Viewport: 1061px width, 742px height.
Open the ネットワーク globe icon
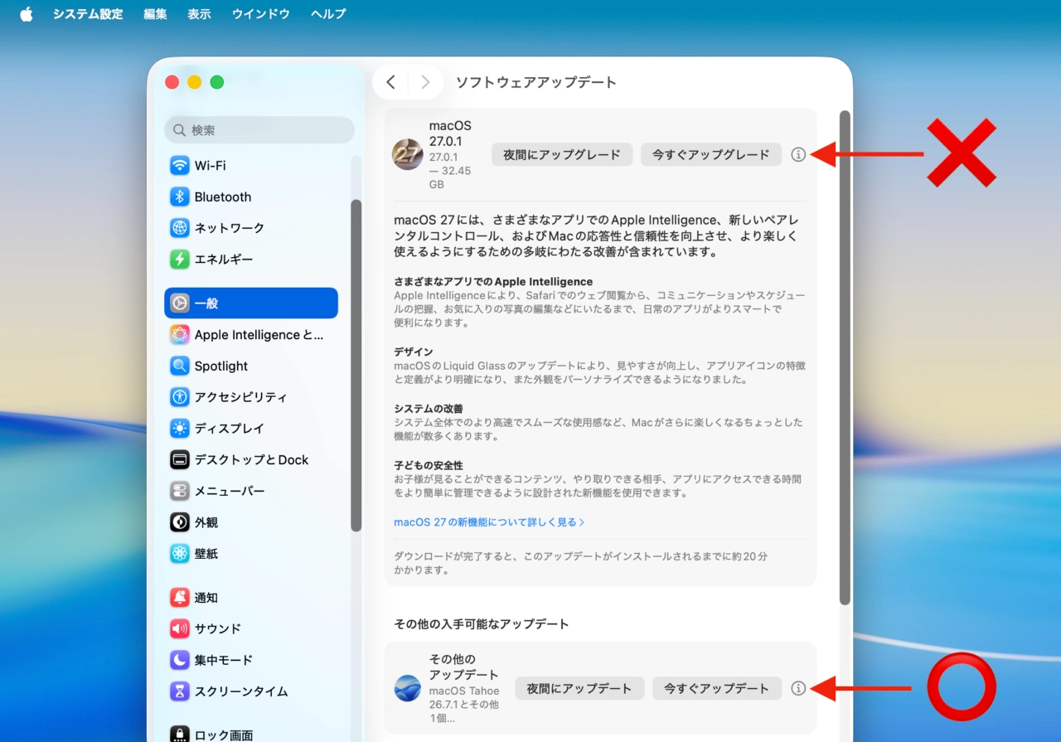[x=180, y=227]
